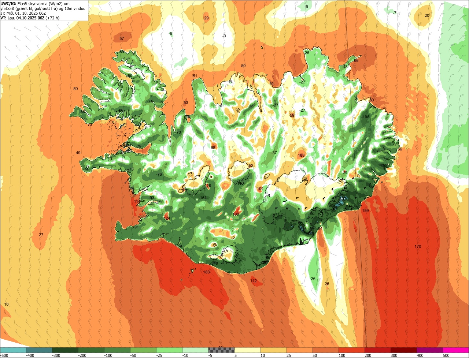Select the dark red swatch between 300 and 400
This screenshot has height=358, width=469.
click(x=403, y=350)
